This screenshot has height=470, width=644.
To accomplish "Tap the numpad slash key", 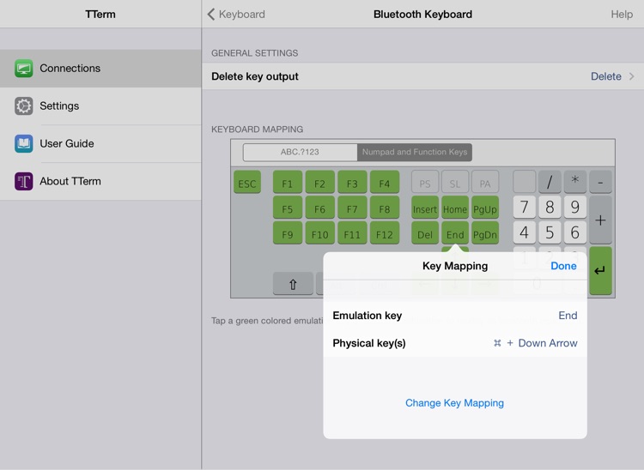I will tap(550, 182).
